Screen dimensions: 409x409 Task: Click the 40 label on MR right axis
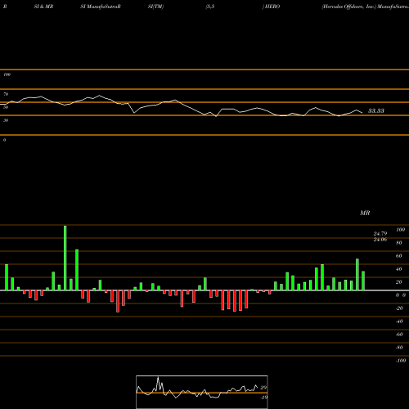(x=399, y=269)
